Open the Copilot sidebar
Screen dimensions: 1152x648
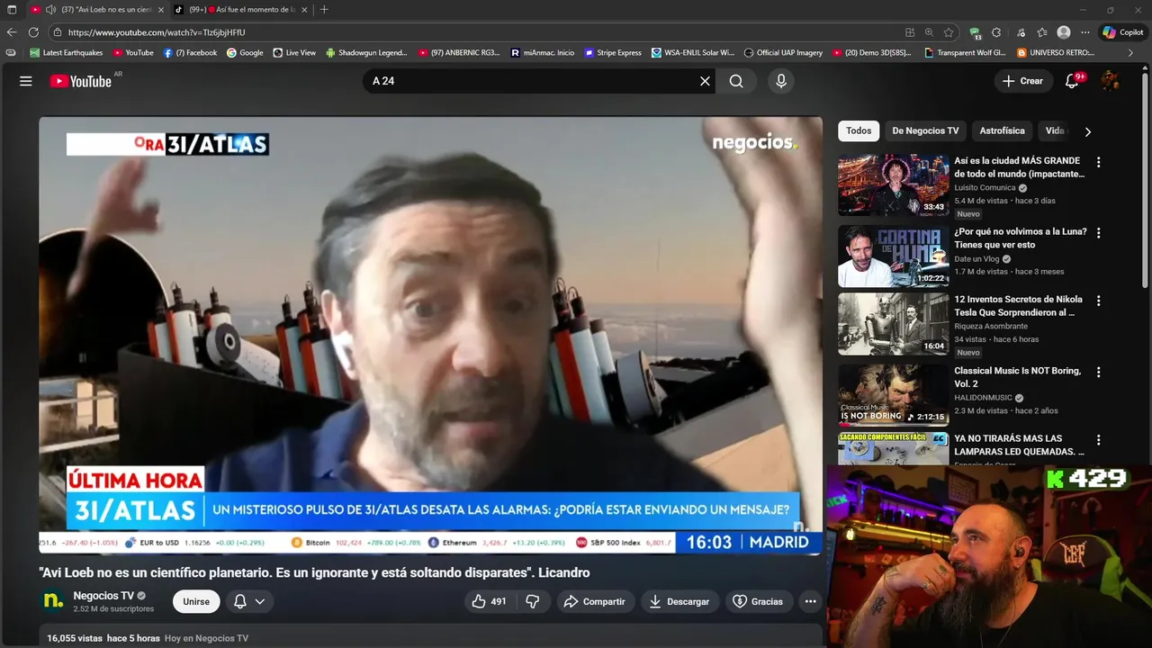1122,32
